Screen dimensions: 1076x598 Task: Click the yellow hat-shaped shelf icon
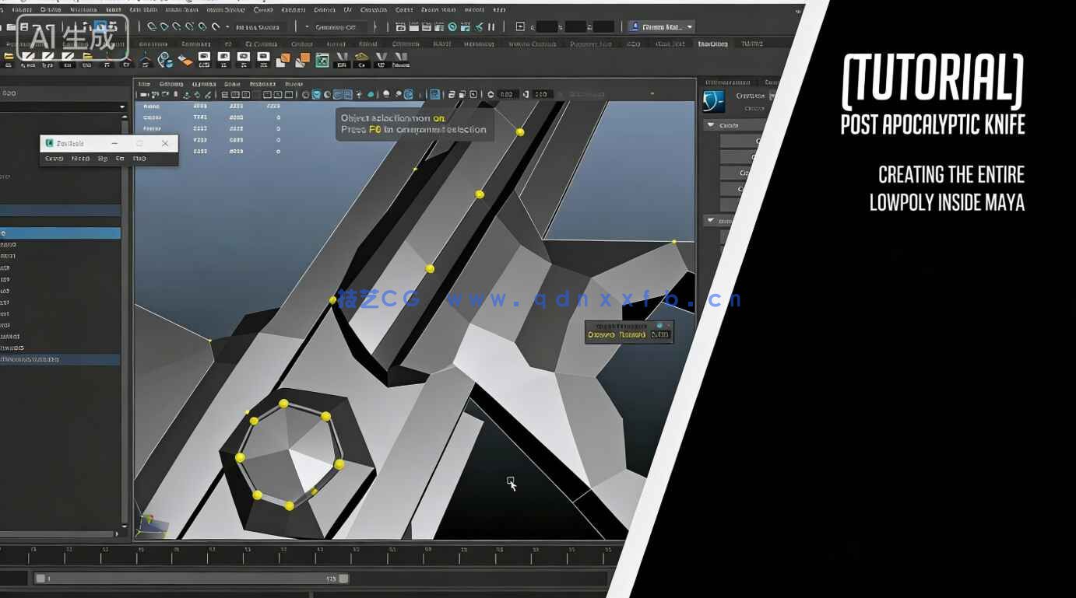point(361,60)
